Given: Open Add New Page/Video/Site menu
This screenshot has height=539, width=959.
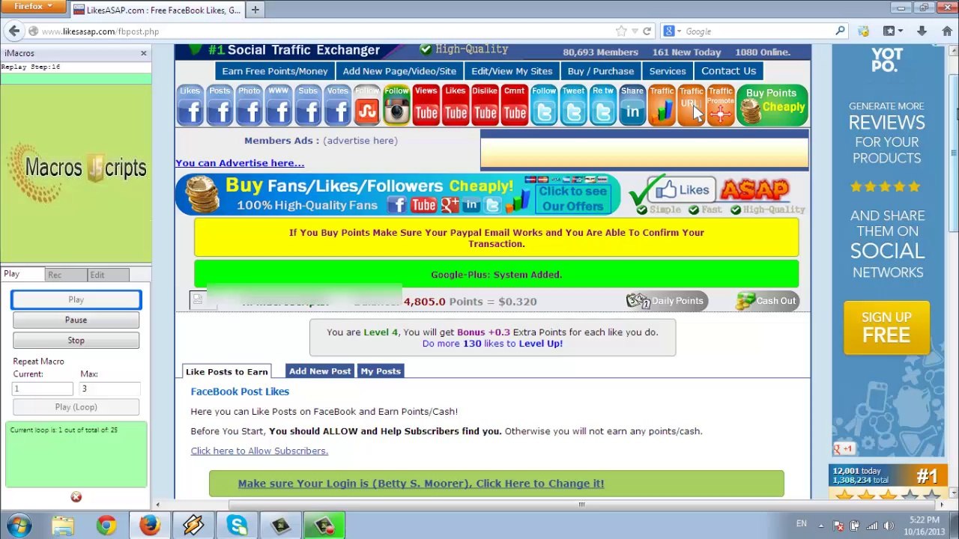Looking at the screenshot, I should coord(399,71).
